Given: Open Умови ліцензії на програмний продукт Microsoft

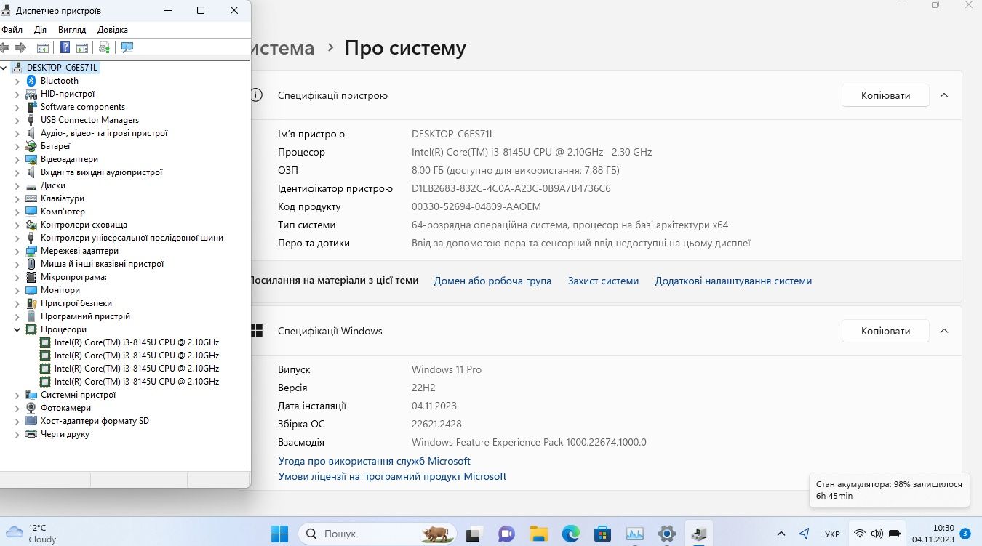Looking at the screenshot, I should [x=392, y=477].
